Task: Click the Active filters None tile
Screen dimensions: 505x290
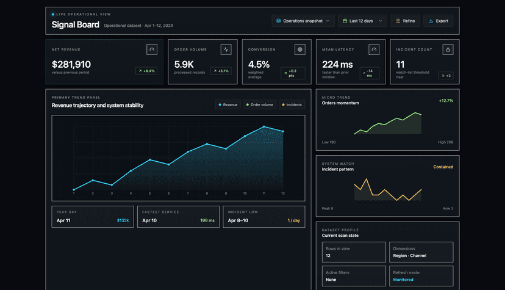Action: [354, 276]
